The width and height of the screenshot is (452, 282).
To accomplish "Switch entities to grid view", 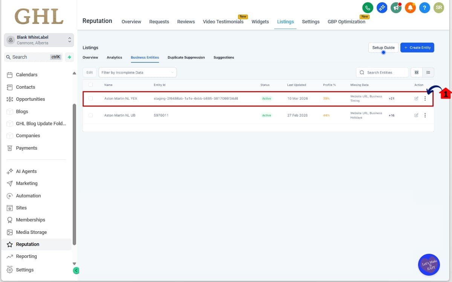I will (417, 72).
